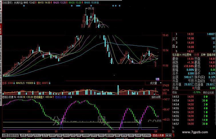Viewport: 216px width, 139px height.
Task: Switch to the TRIX indicator tab
Action: coord(101,135)
